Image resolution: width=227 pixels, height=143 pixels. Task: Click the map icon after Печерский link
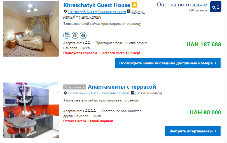128,11
